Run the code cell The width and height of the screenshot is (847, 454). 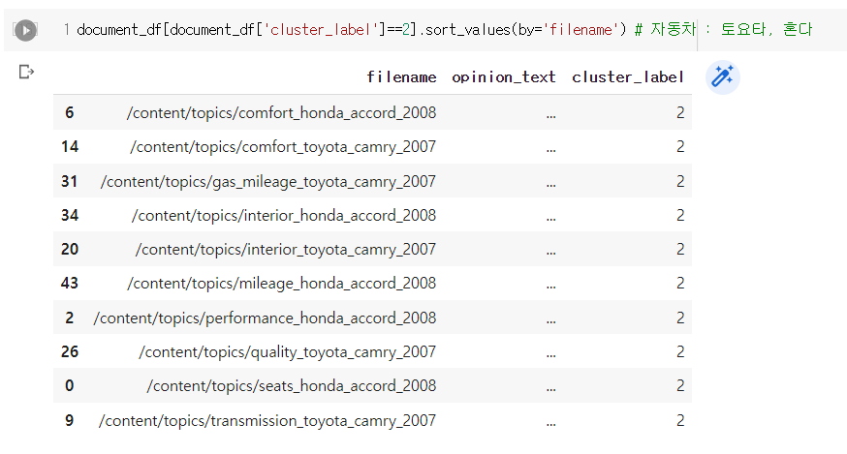pyautogui.click(x=25, y=30)
